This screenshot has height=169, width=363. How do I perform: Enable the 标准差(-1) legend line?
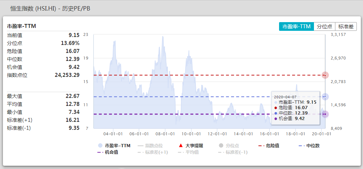[233, 152]
